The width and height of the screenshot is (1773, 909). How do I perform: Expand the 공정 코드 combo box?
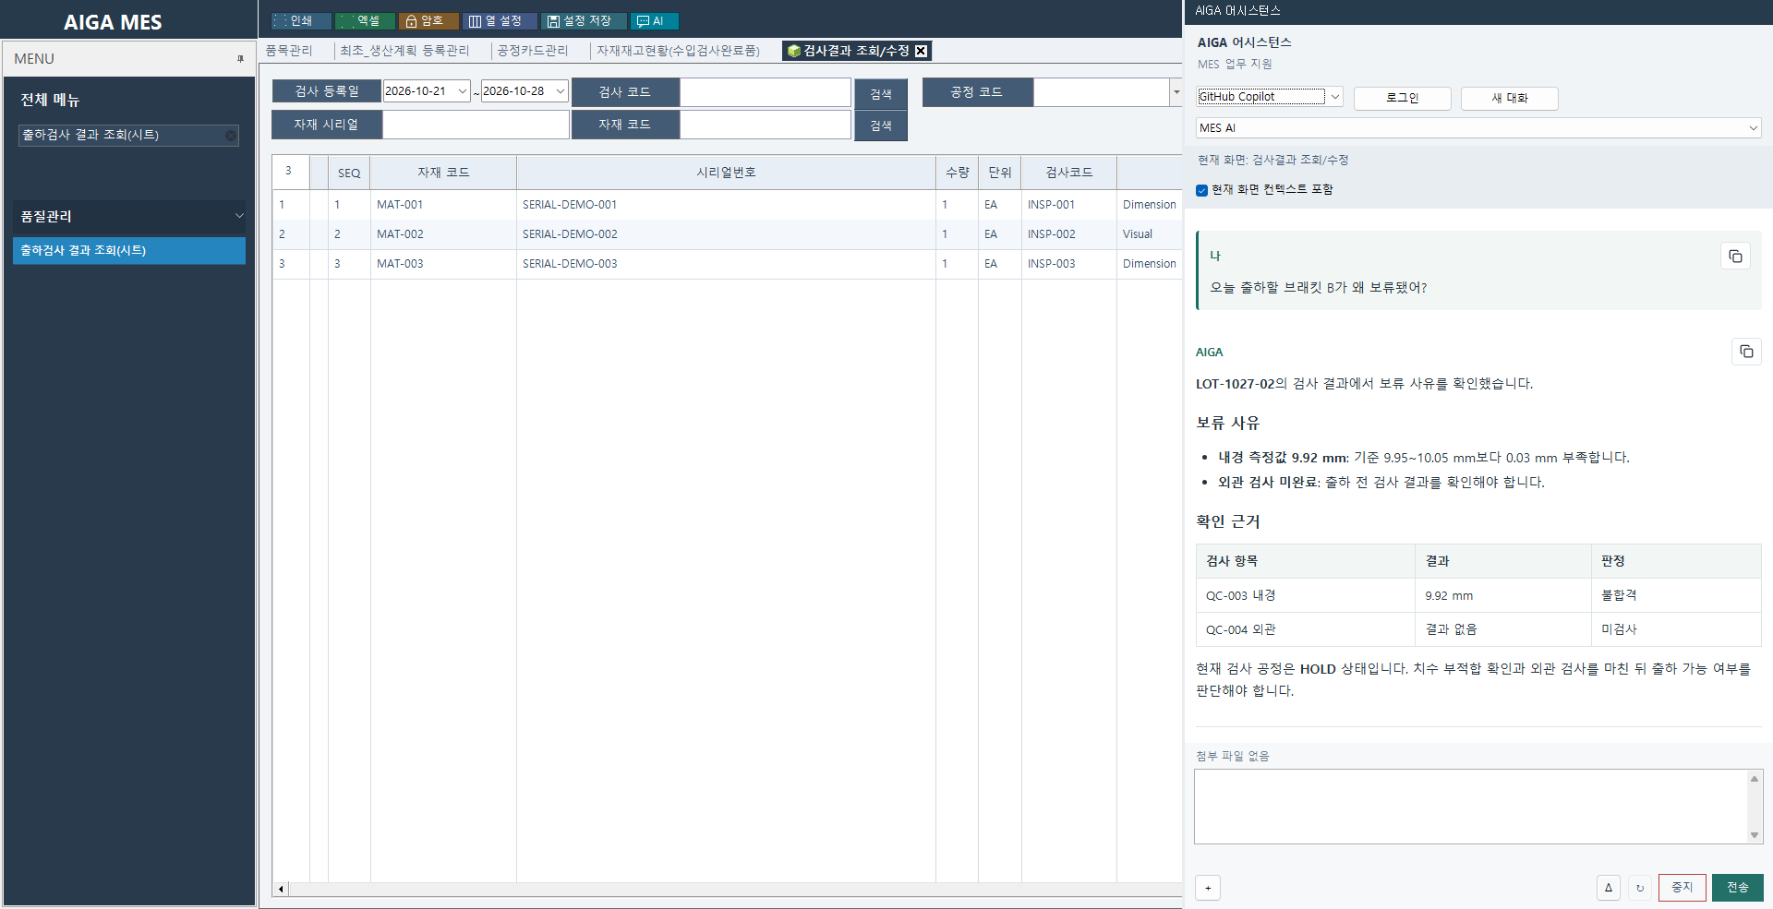click(1176, 92)
